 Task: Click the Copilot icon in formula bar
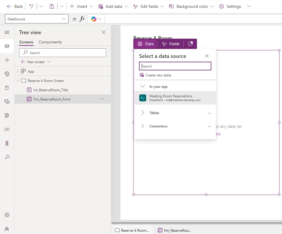(94, 19)
